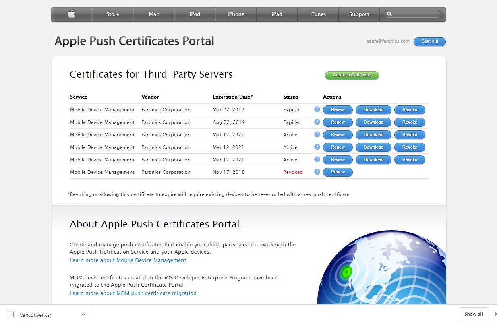Open info icon for the Mar 27, 2019 certificate
This screenshot has height=324, width=497.
[317, 109]
